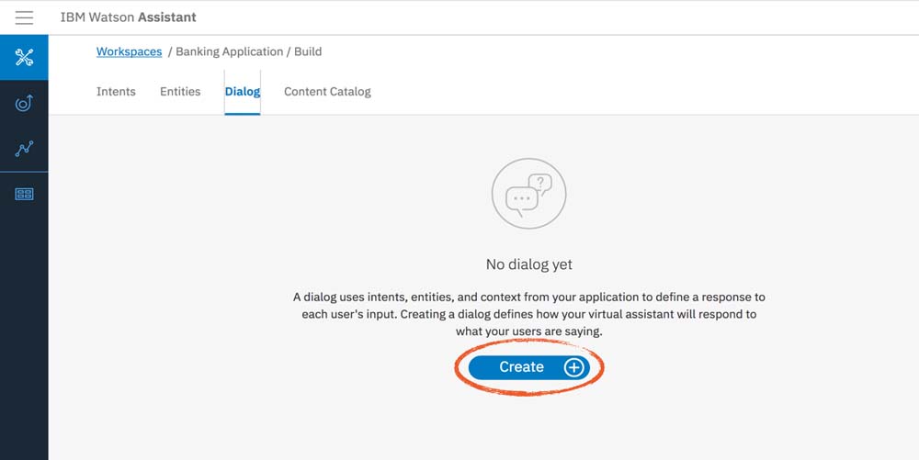The height and width of the screenshot is (460, 919).
Task: Select the Dialog tab
Action: click(x=243, y=92)
